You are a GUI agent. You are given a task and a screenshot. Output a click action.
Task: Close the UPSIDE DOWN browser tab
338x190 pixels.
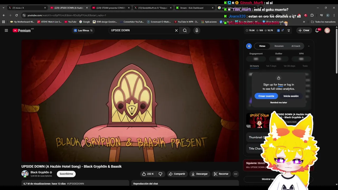tap(87, 8)
